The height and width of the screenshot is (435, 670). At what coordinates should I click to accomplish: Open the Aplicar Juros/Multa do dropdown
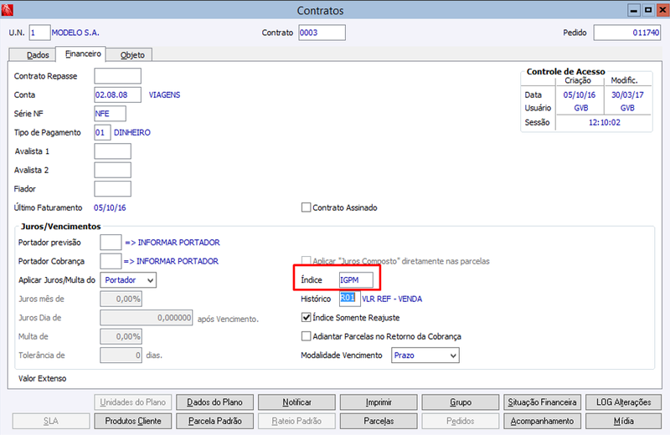click(x=128, y=280)
